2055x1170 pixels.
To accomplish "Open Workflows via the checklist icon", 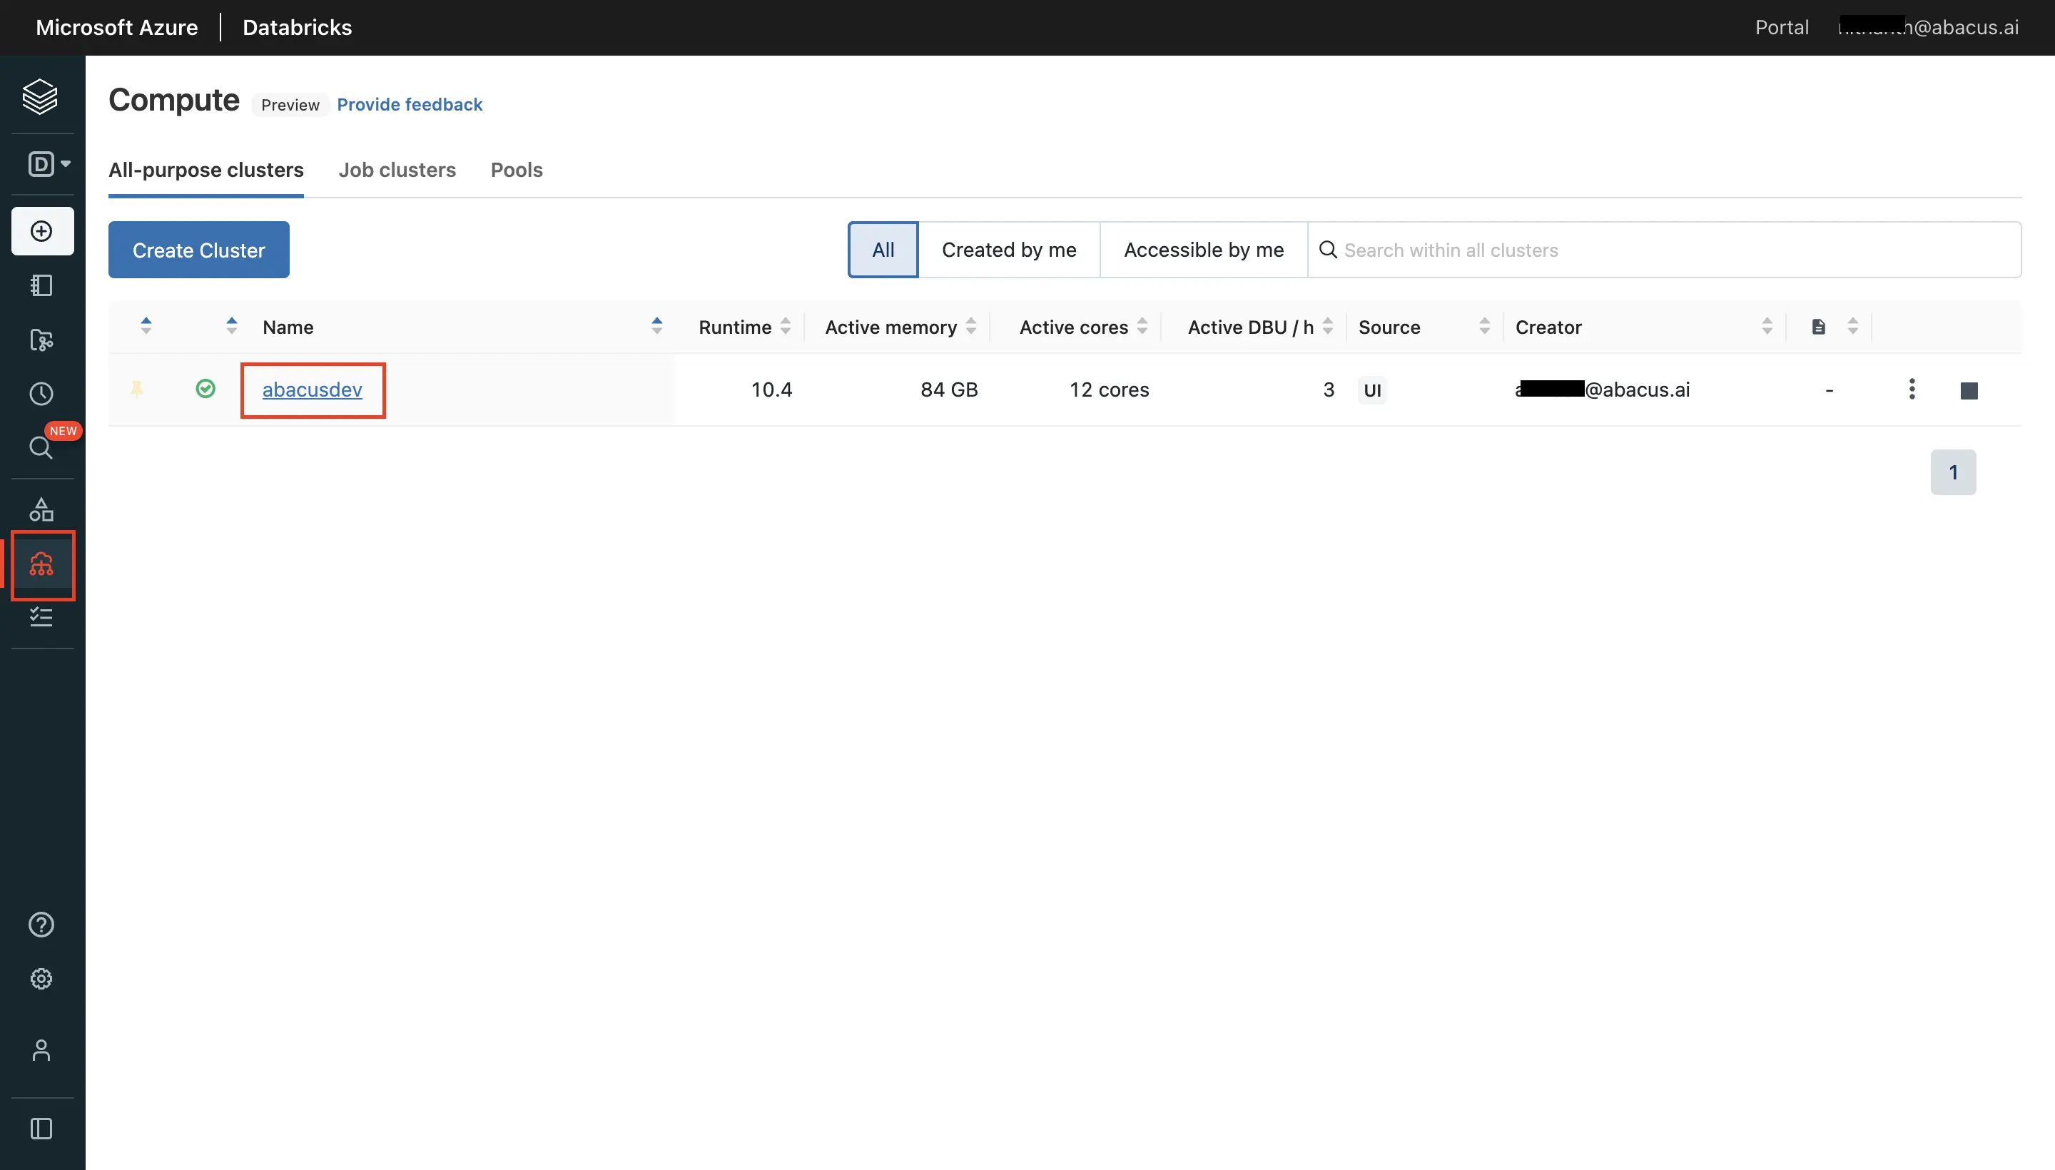I will 42,617.
